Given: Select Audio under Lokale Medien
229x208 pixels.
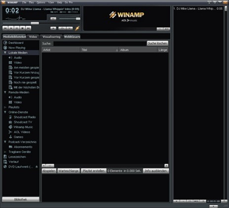Looking at the screenshot, I should click(18, 58).
